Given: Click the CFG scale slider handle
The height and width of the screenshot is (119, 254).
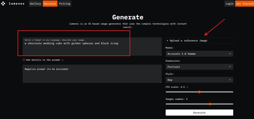Looking at the screenshot, I should pos(199,92).
